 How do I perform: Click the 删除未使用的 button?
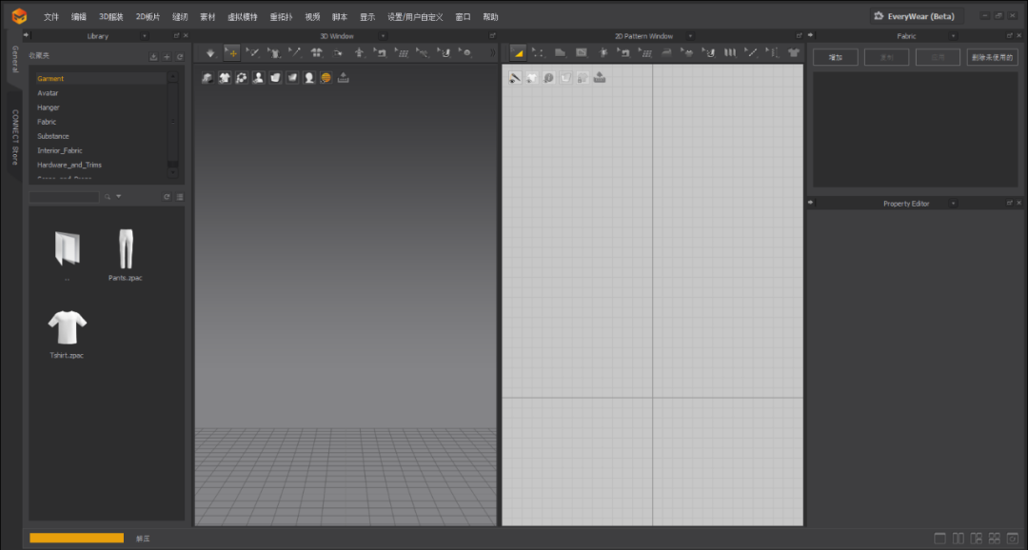coord(992,58)
